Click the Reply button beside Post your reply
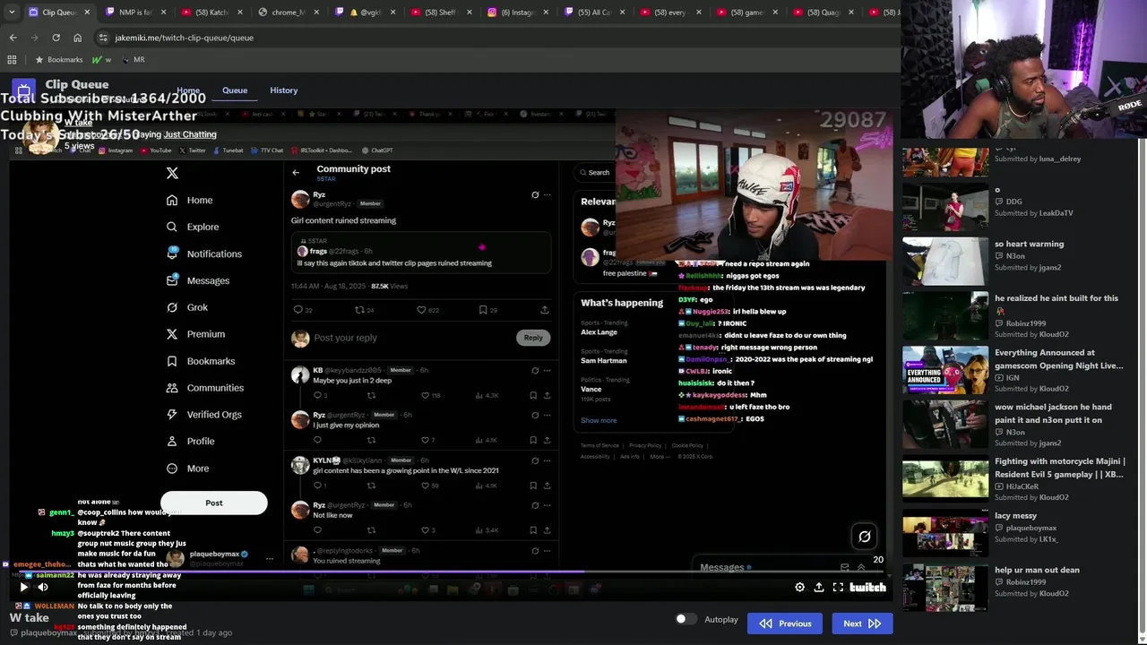The height and width of the screenshot is (645, 1147). coord(533,338)
